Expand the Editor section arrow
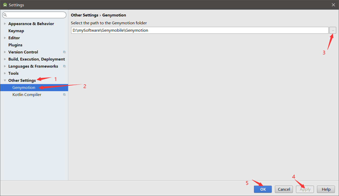The width and height of the screenshot is (339, 196). tap(5, 38)
